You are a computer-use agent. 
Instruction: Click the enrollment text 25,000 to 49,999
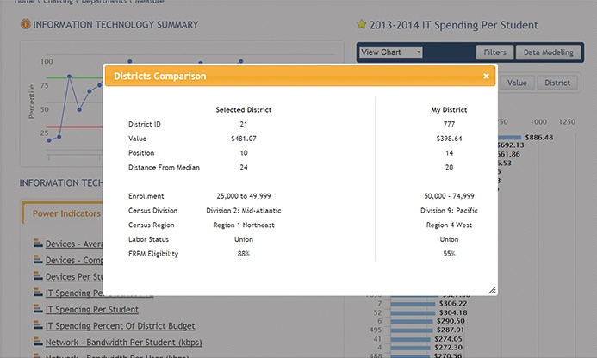pos(244,196)
